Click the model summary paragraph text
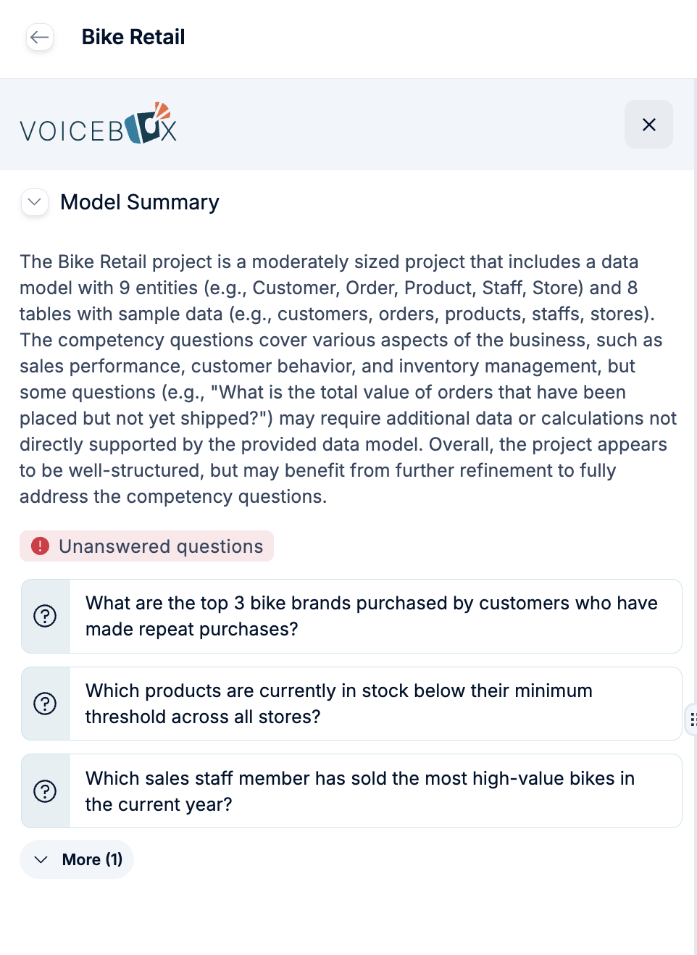The height and width of the screenshot is (955, 697). pyautogui.click(x=348, y=379)
